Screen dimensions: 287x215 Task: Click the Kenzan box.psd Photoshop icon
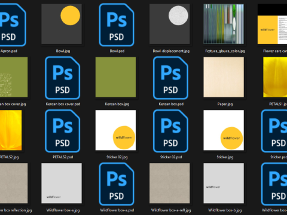click(x=170, y=78)
